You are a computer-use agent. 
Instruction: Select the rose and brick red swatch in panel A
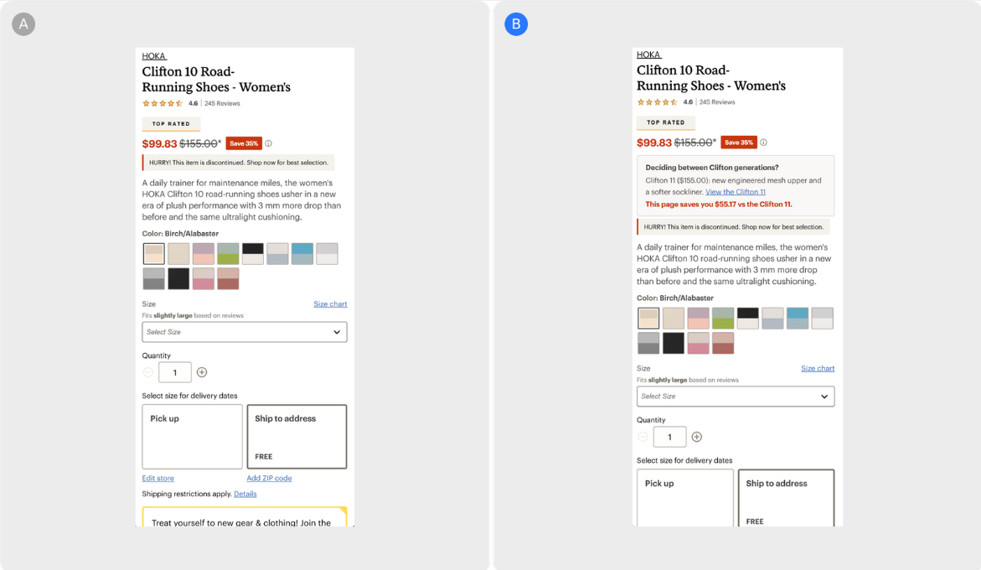[x=228, y=278]
